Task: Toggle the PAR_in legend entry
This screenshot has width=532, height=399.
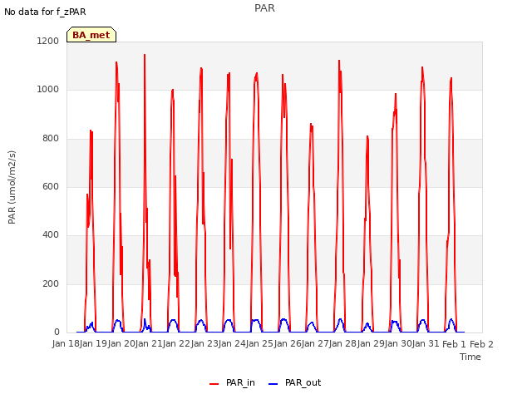Action: pyautogui.click(x=232, y=383)
